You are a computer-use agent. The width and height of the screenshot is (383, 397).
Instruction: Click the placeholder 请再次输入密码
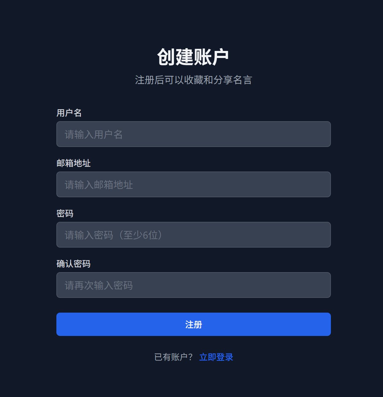pyautogui.click(x=99, y=285)
